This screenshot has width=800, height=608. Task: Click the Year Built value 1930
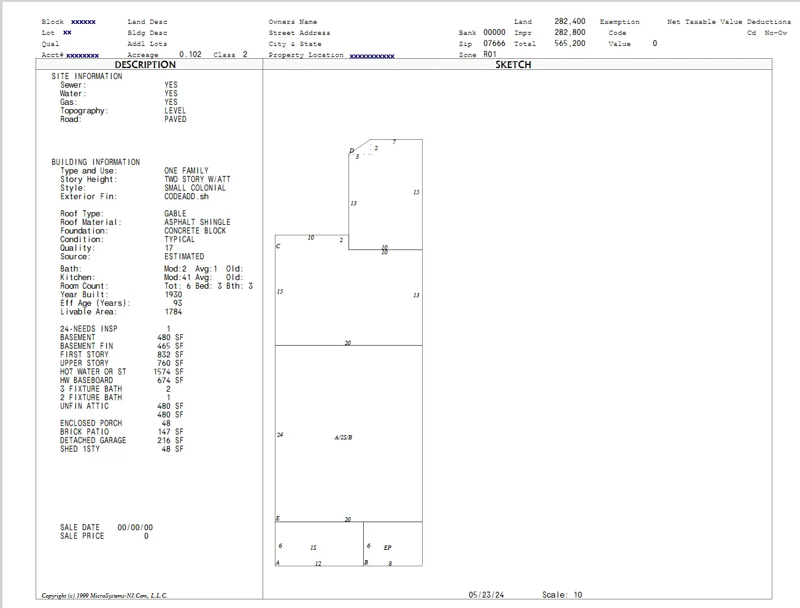point(173,295)
